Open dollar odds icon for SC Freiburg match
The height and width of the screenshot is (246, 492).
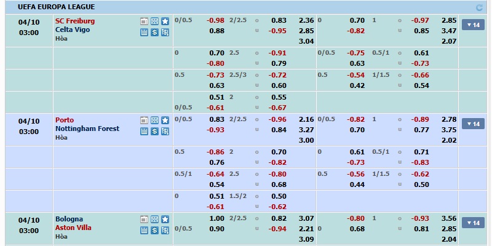coord(155,33)
